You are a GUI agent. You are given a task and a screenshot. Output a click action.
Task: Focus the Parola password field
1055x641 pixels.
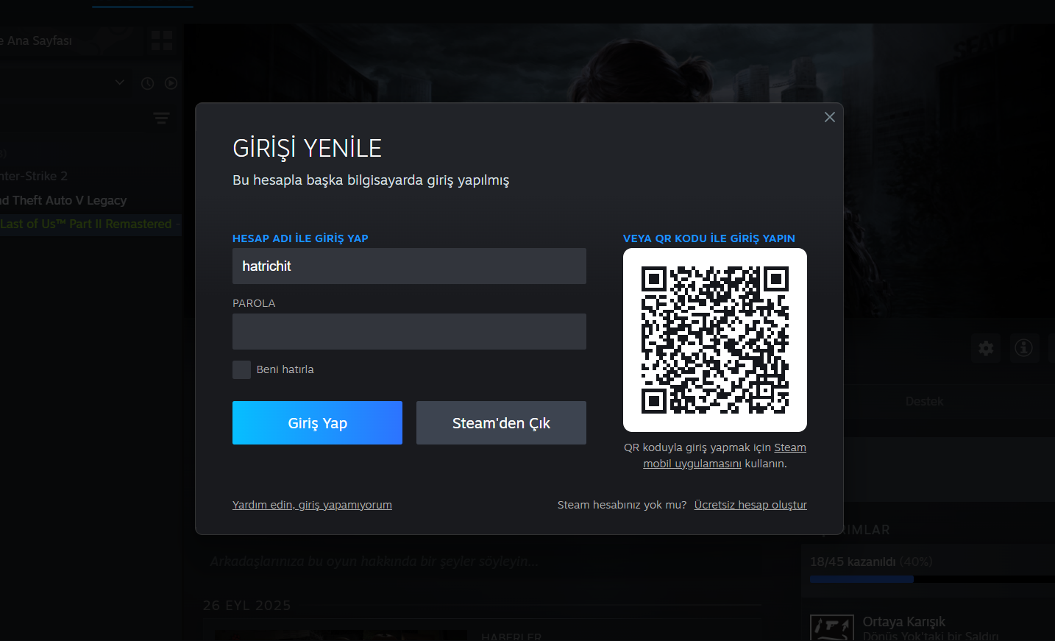(x=409, y=331)
